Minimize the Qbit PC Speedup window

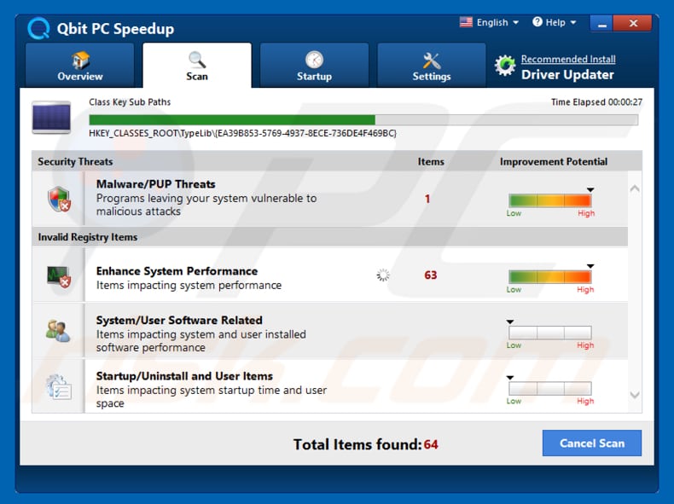coord(601,23)
